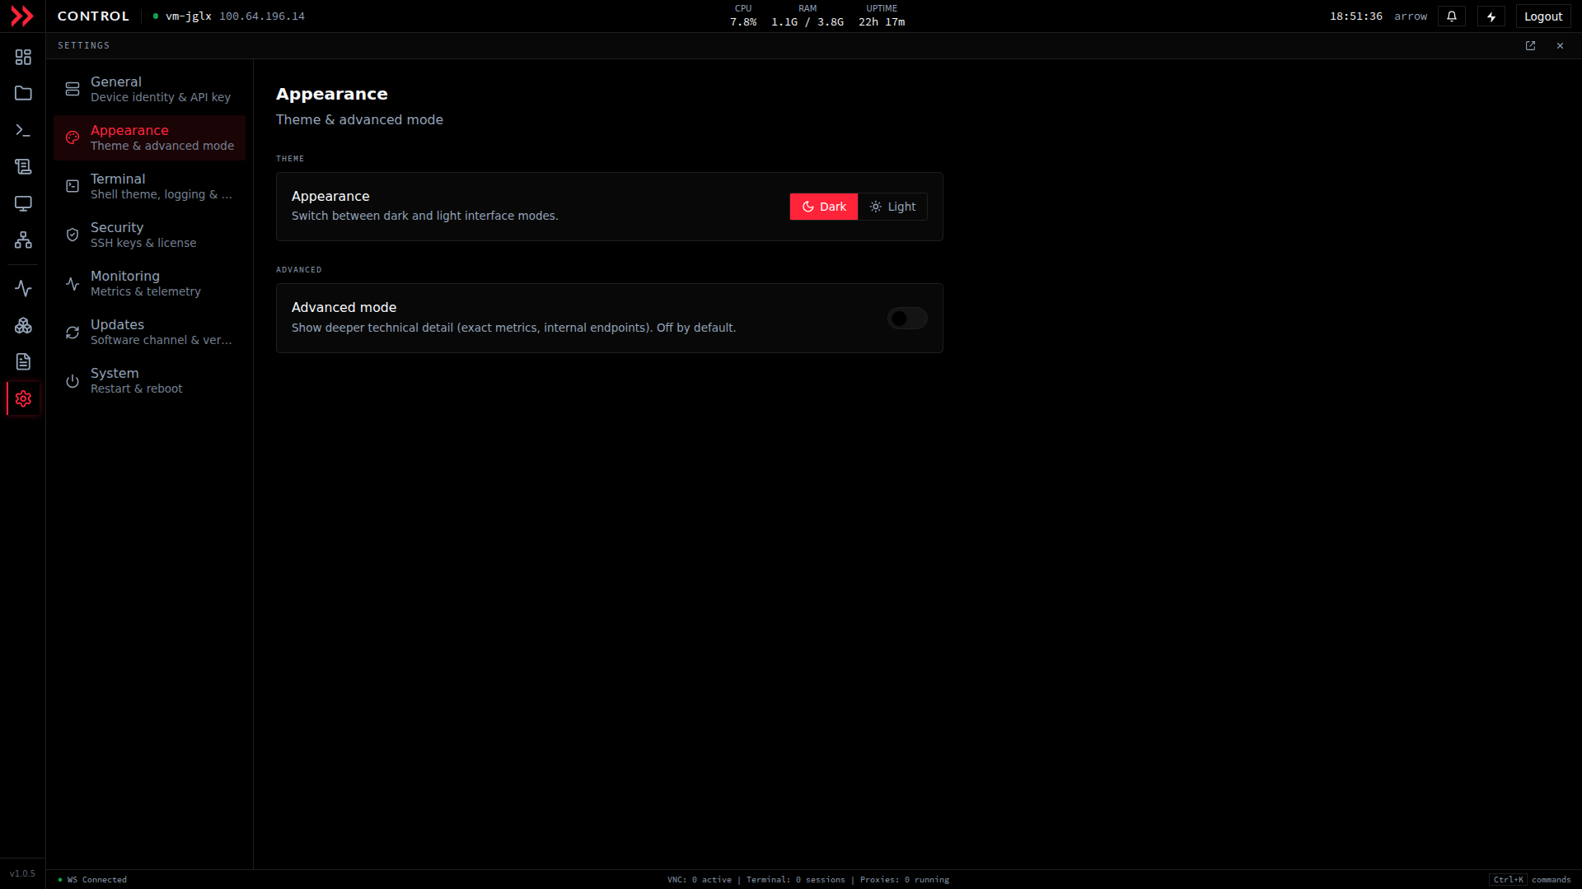The image size is (1582, 889).
Task: Pop out settings with external link icon
Action: 1530,46
